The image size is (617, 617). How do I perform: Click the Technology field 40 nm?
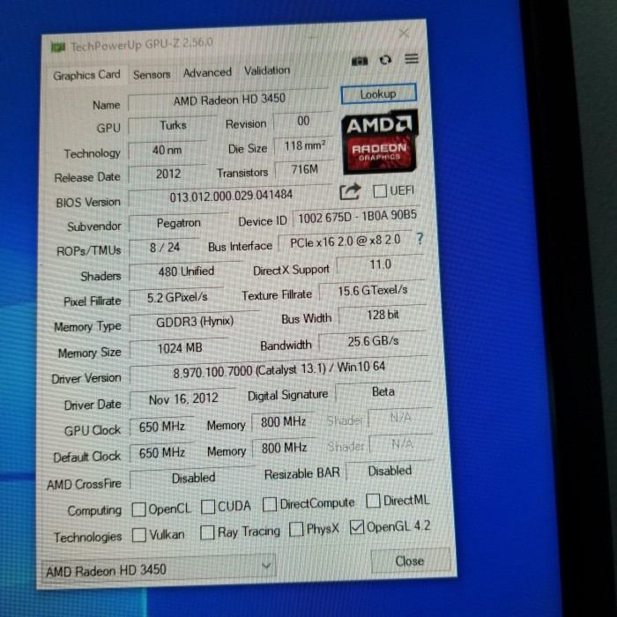[x=167, y=151]
